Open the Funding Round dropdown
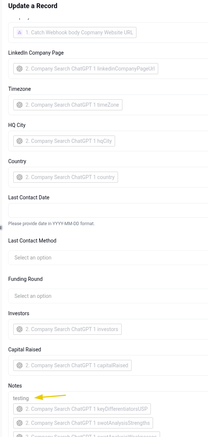This screenshot has height=437, width=208. pos(108,296)
